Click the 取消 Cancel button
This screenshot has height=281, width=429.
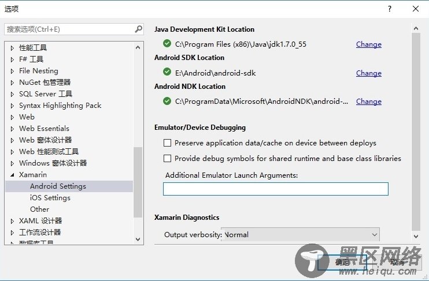pyautogui.click(x=397, y=263)
